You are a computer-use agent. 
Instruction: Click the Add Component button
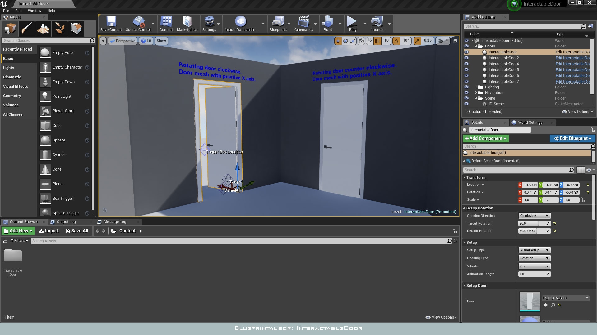486,138
